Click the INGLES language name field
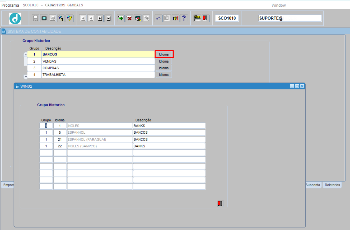350x230 pixels. click(100, 126)
